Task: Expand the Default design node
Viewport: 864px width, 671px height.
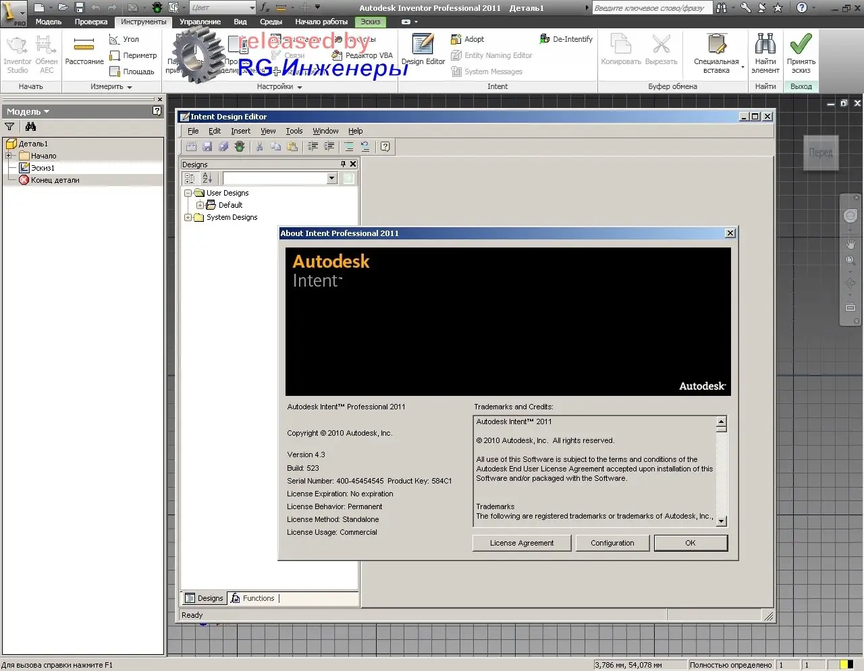Action: 200,205
